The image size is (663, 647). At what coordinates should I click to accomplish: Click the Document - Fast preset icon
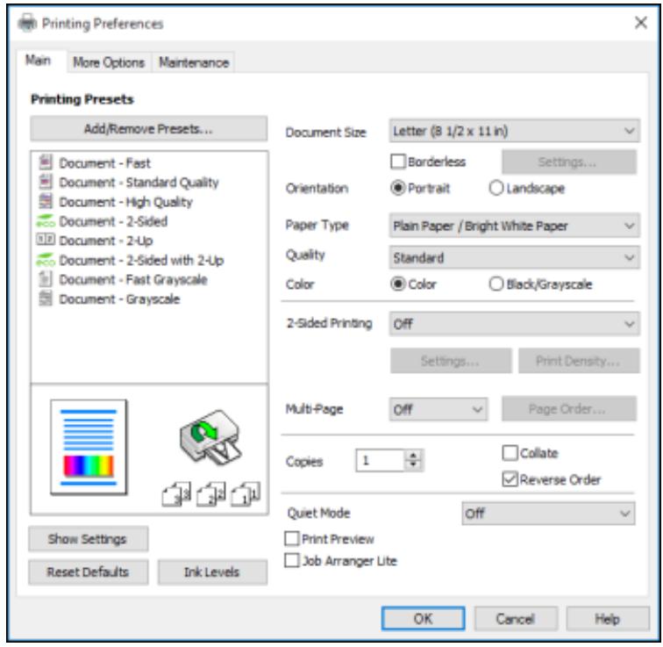click(x=46, y=162)
